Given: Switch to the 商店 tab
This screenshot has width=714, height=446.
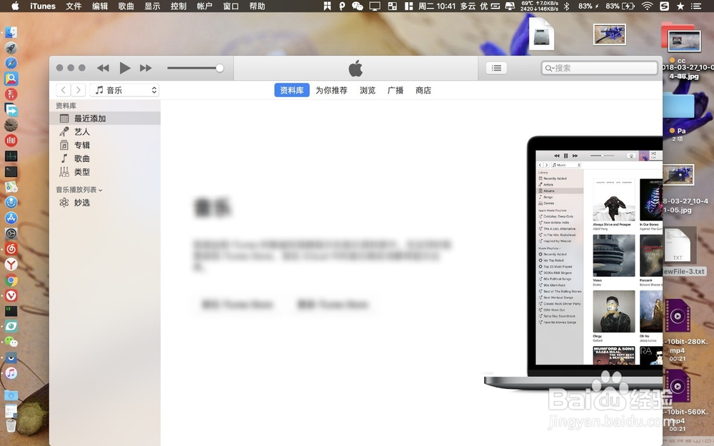Looking at the screenshot, I should (423, 90).
